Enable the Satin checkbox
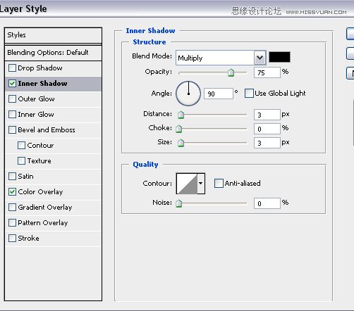Viewport: 354px width, 311px height. pyautogui.click(x=12, y=177)
